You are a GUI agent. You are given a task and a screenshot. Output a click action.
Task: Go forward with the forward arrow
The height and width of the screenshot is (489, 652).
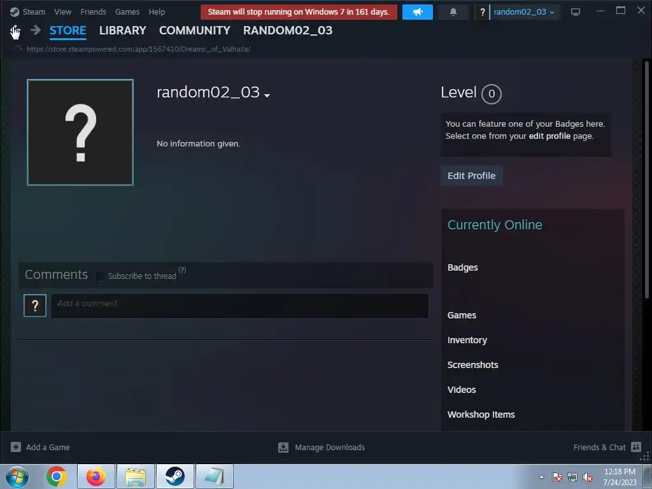click(36, 30)
